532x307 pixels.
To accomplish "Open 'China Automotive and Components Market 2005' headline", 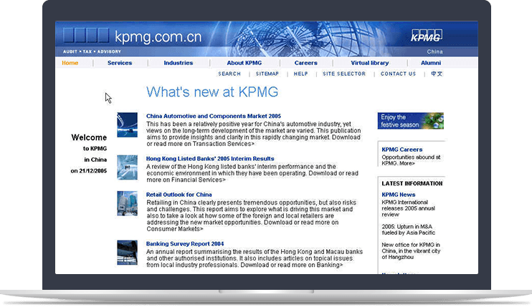I will (x=214, y=115).
